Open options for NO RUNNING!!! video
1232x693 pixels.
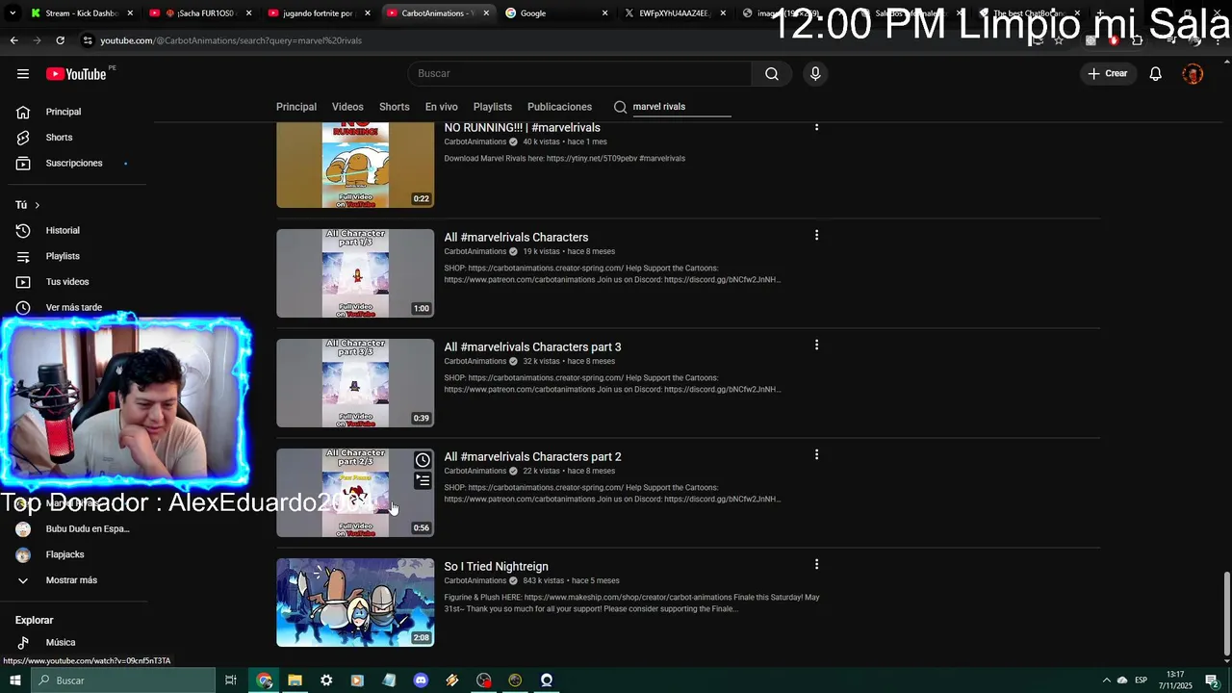point(816,127)
